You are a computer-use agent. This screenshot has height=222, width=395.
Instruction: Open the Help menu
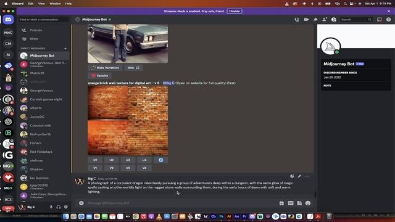pyautogui.click(x=69, y=4)
